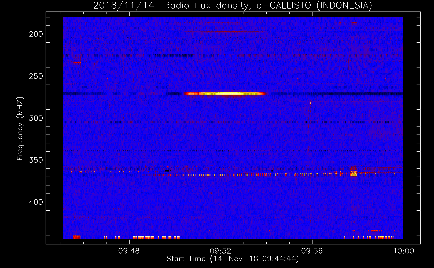Click the "Frequency (MHZ)" axis label

click(x=20, y=128)
